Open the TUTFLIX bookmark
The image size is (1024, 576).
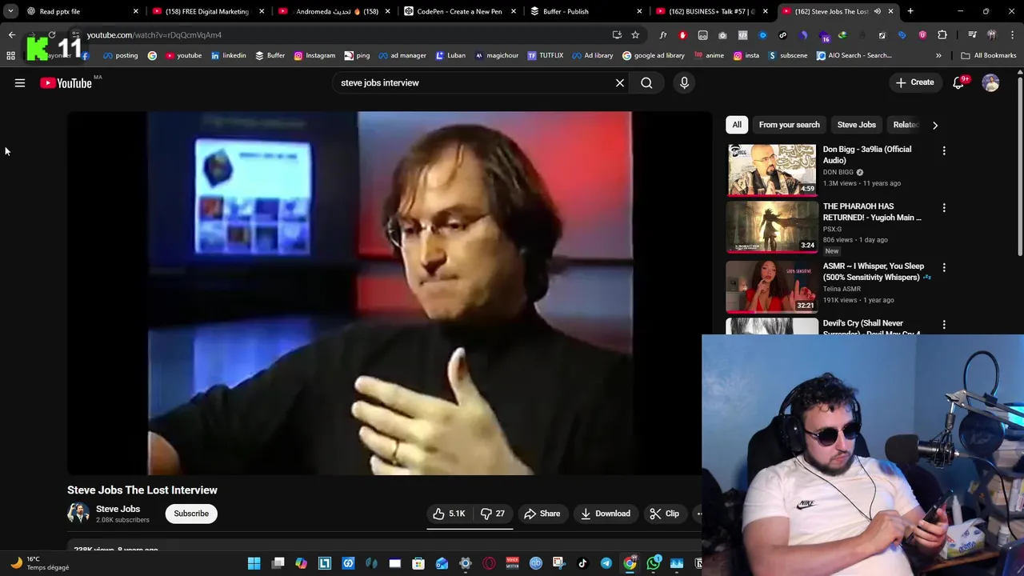(545, 55)
